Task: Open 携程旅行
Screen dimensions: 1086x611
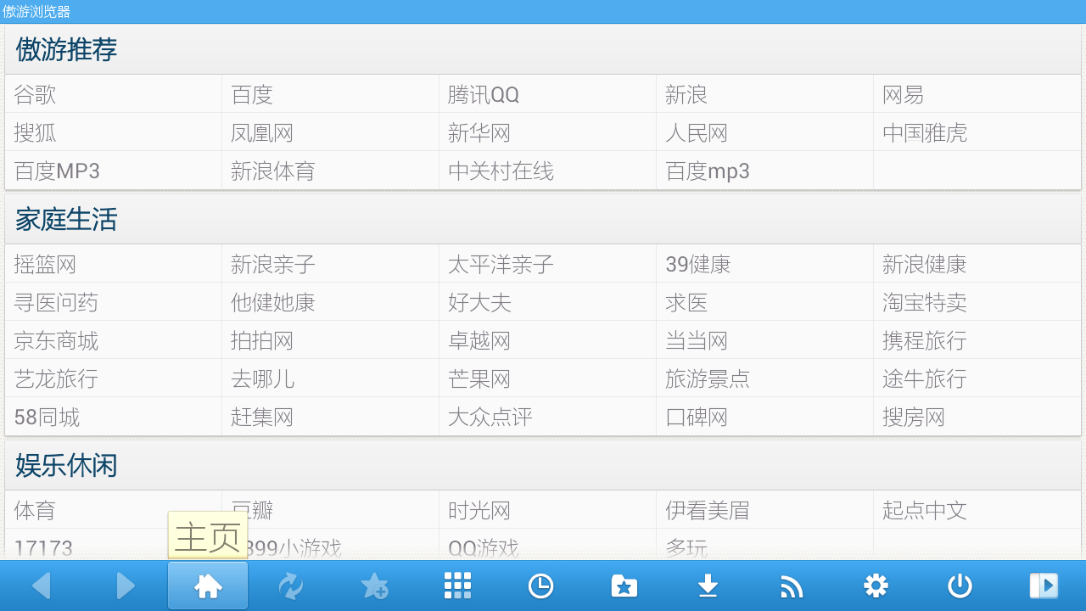Action: [925, 340]
